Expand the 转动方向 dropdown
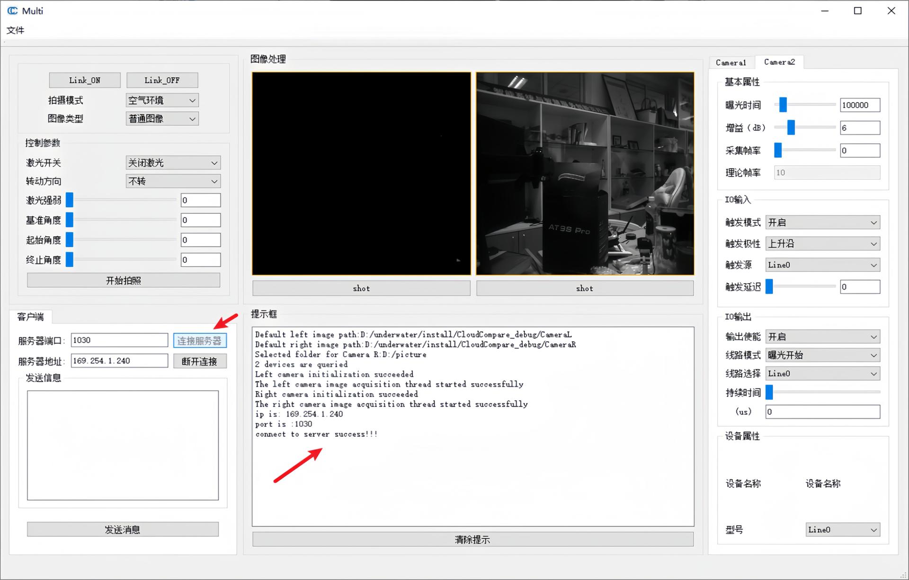Viewport: 909px width, 580px height. click(x=173, y=181)
